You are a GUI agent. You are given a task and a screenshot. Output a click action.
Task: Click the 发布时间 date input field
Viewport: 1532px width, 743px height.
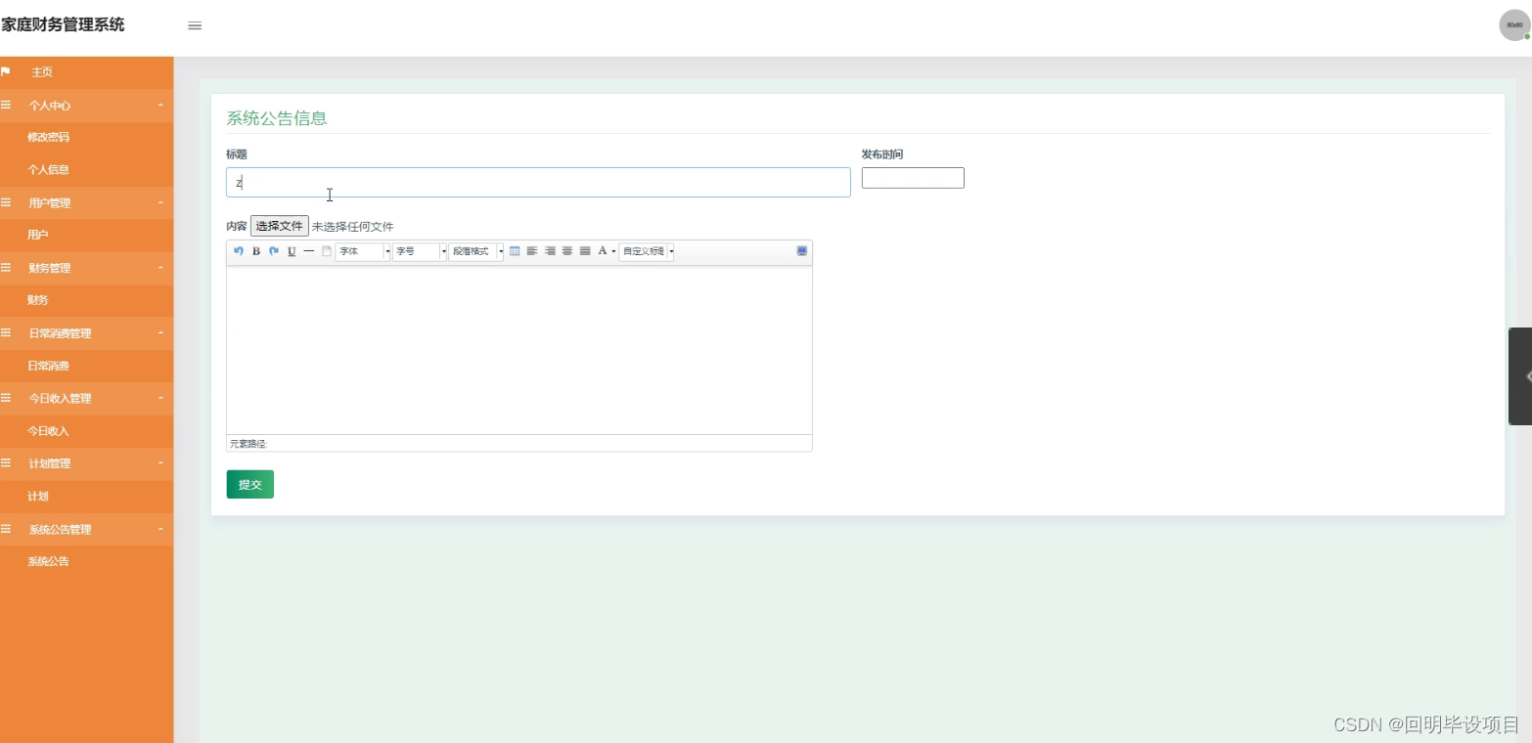coord(912,177)
